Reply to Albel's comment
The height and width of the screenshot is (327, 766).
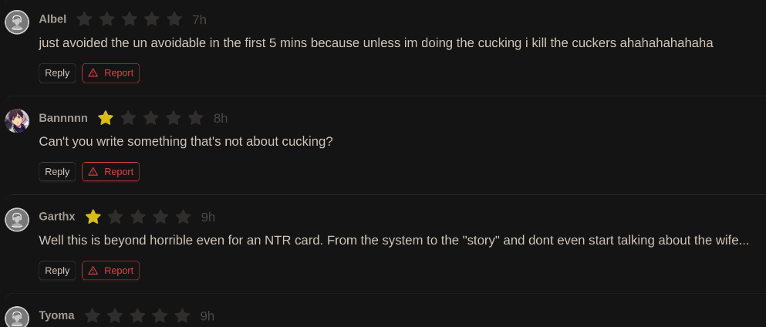(x=57, y=72)
